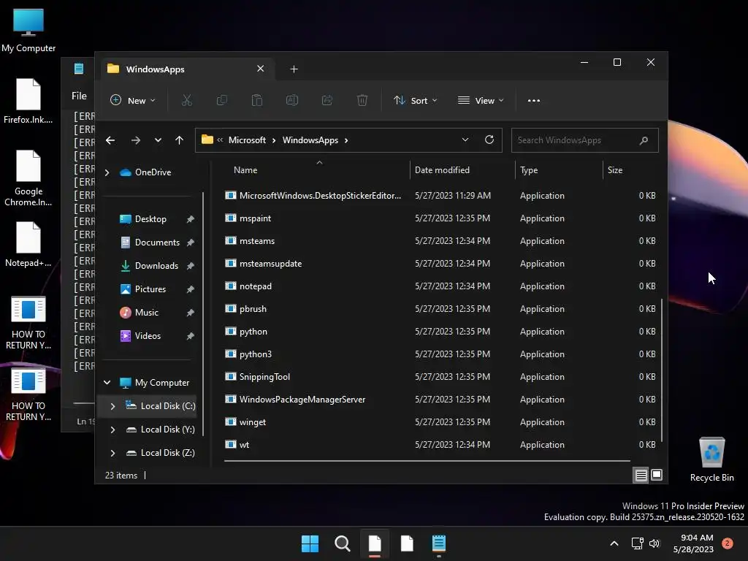Click the file list vertical scrollbar
Viewport: 748px width, 561px height.
661,370
